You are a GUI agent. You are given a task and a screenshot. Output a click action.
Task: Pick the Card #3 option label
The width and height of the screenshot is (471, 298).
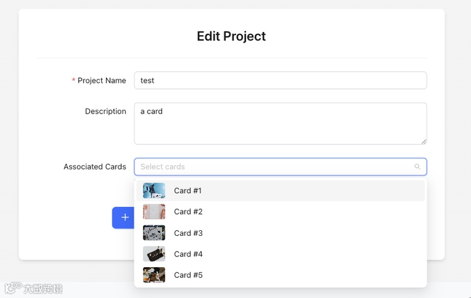[x=188, y=233]
